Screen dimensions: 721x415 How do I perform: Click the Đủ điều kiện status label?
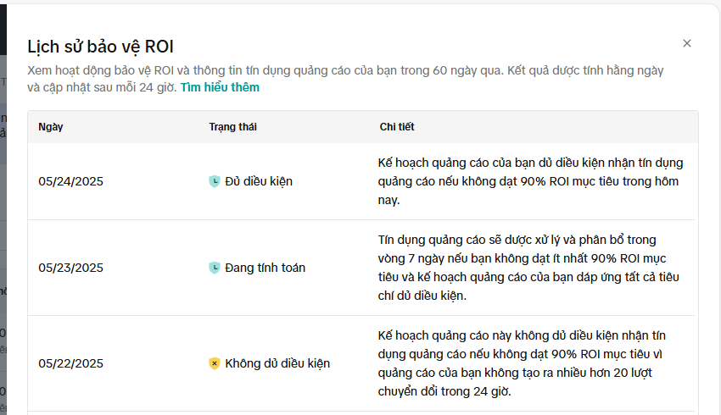[259, 181]
